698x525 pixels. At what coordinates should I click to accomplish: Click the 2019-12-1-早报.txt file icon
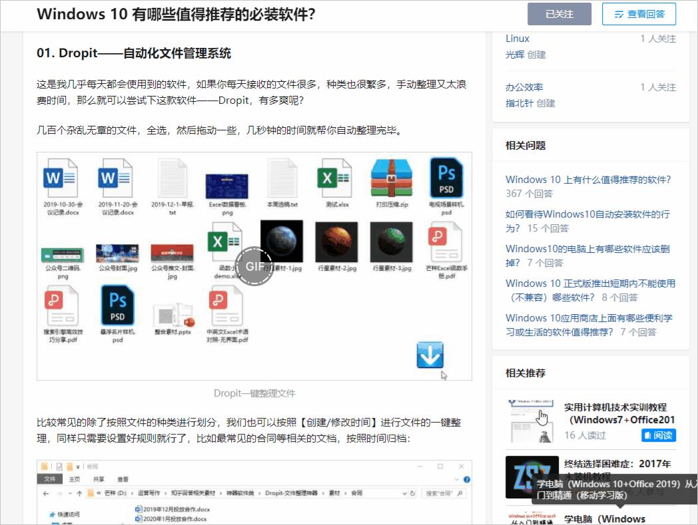(173, 178)
